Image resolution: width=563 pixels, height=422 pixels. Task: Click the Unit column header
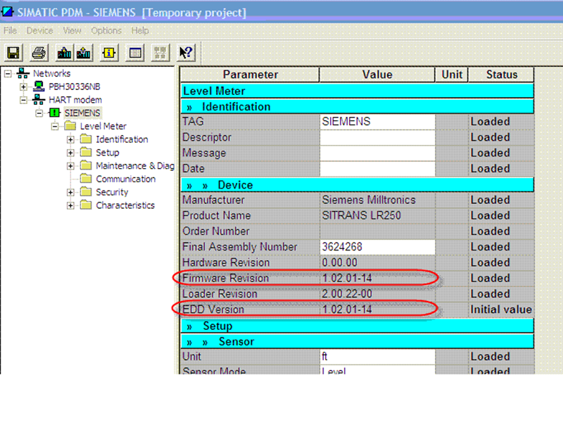(x=452, y=75)
